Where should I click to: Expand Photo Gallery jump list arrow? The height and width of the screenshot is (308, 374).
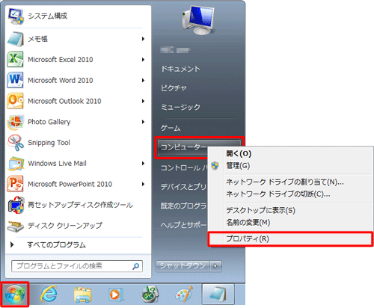click(x=143, y=122)
